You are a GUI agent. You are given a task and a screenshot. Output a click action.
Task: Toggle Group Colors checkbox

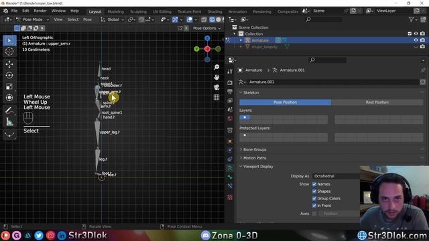click(x=314, y=198)
